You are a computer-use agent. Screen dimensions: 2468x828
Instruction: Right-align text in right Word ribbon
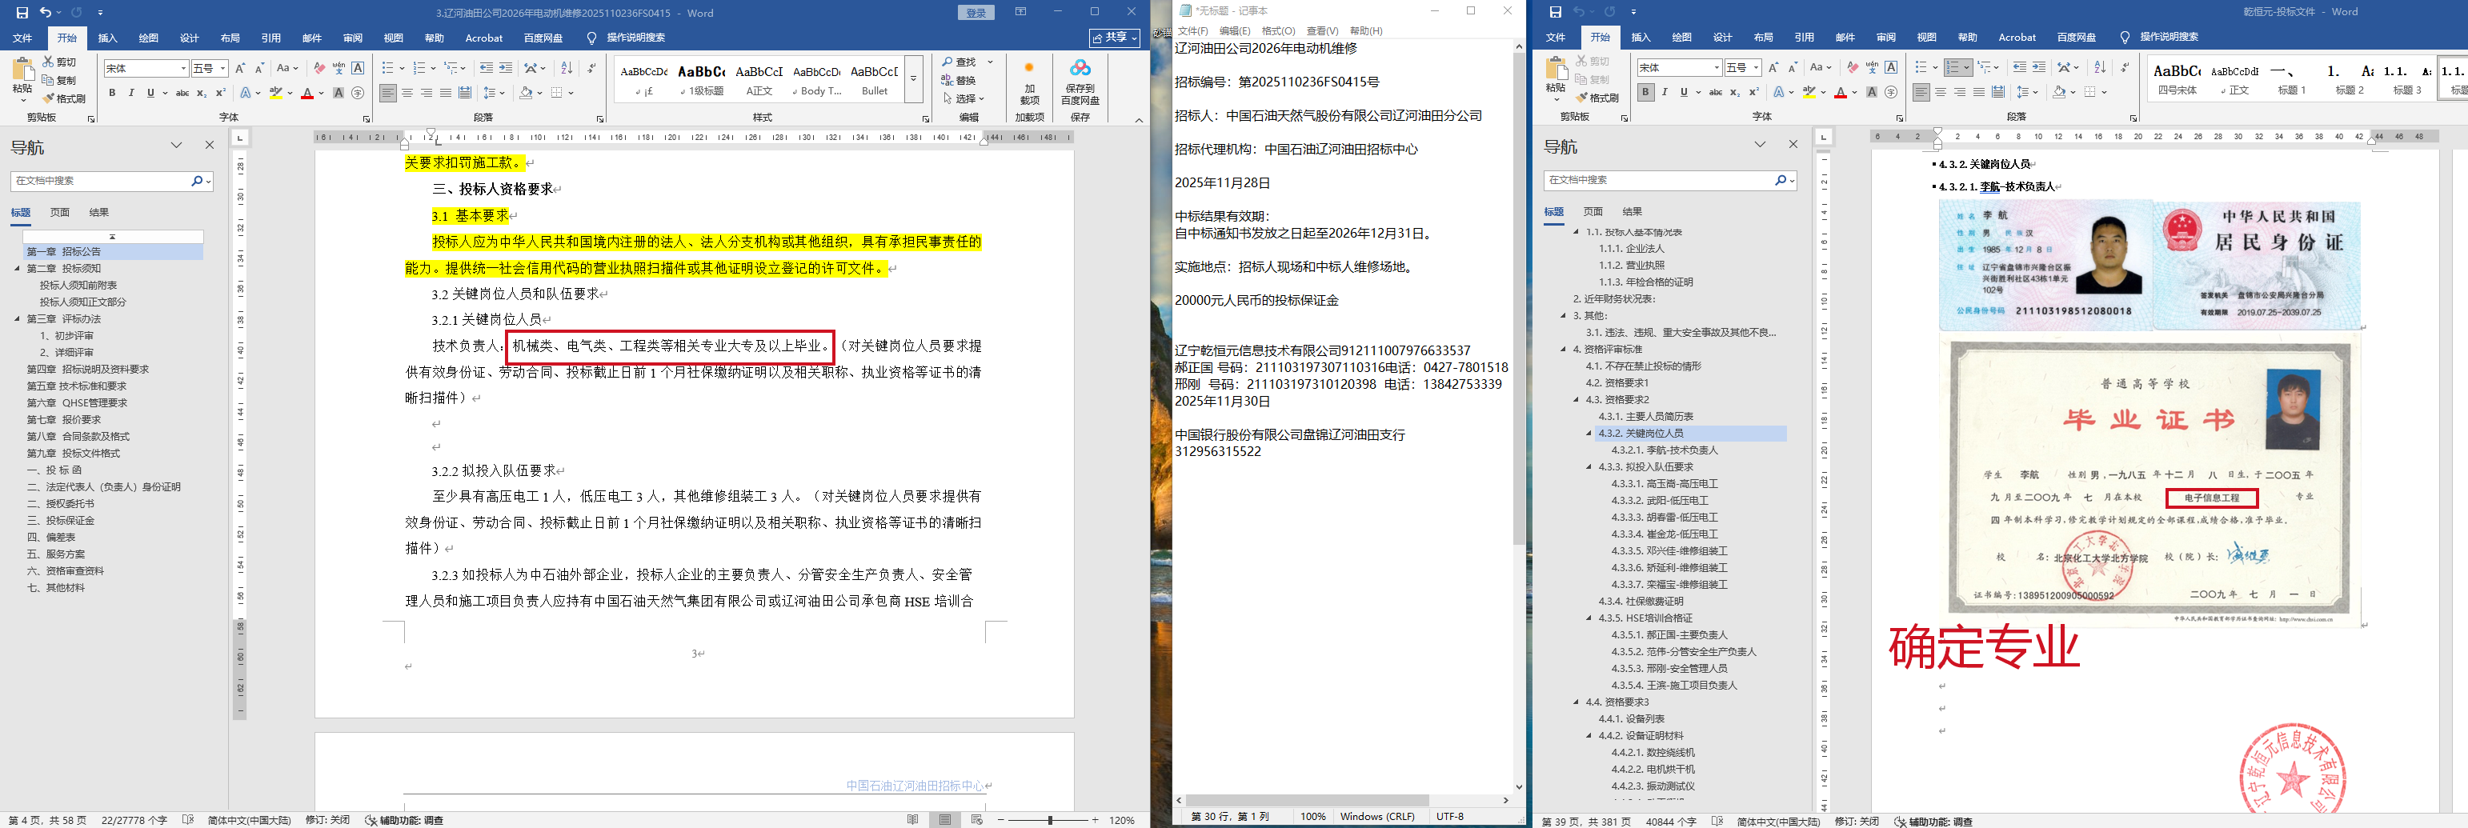point(1959,92)
